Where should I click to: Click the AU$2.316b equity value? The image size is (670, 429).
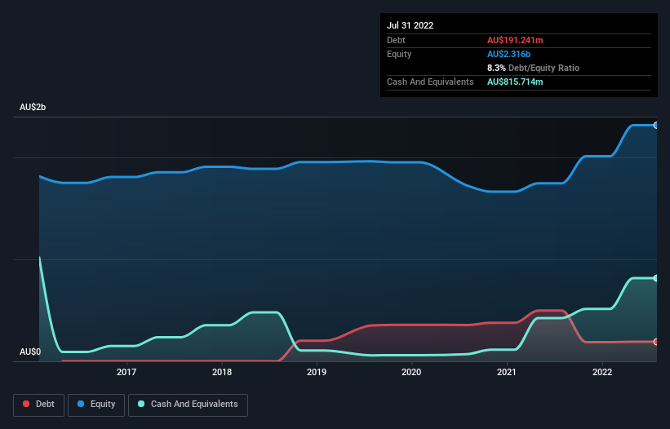point(508,54)
